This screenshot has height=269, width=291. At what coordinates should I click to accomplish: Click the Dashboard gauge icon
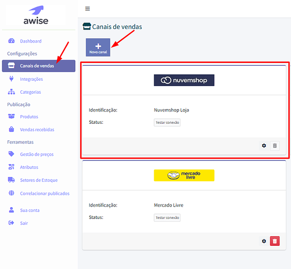[11, 41]
